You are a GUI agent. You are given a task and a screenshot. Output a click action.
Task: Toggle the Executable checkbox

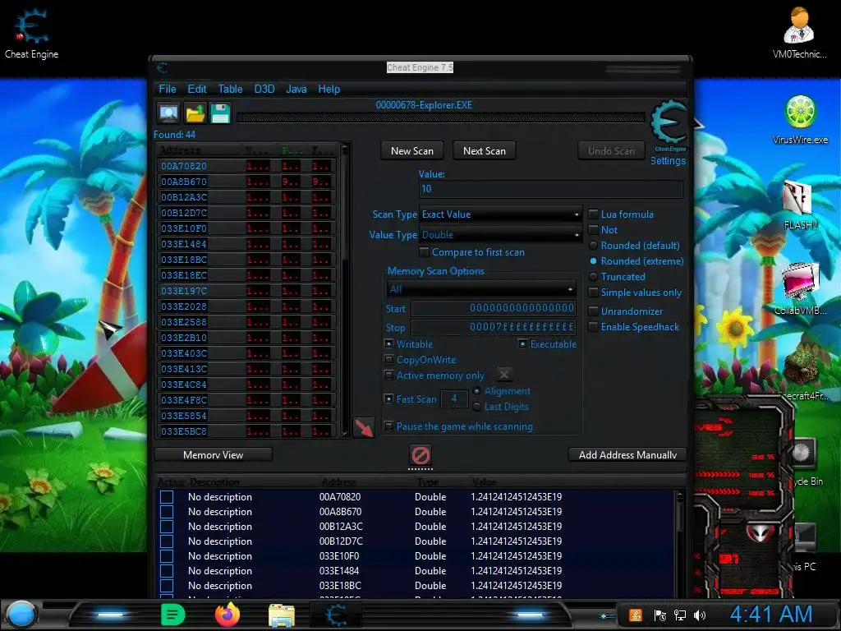pos(522,344)
